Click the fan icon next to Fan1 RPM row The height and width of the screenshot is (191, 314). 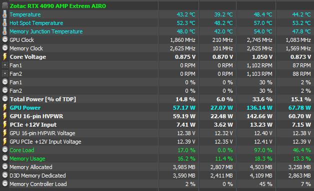pos(5,65)
